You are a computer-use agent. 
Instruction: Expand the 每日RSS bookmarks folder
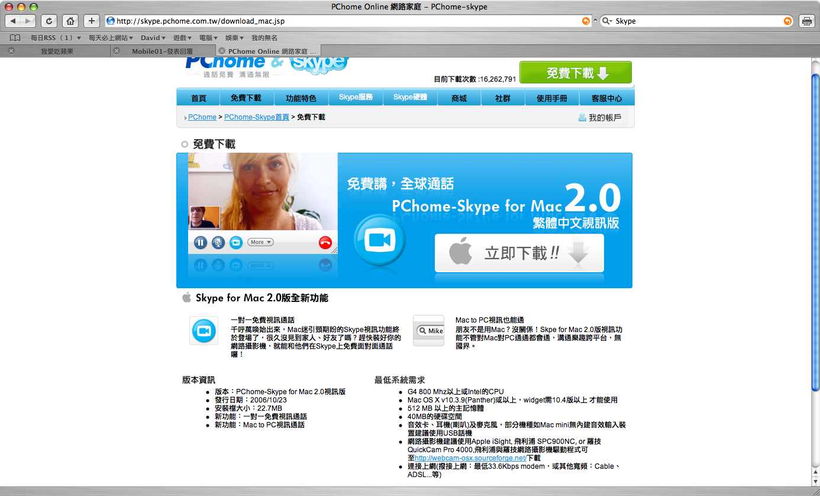pos(56,37)
